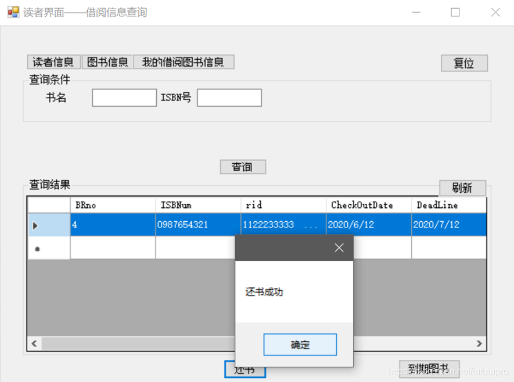This screenshot has width=514, height=382.
Task: Sort by CheckOutDate column header
Action: click(x=368, y=205)
